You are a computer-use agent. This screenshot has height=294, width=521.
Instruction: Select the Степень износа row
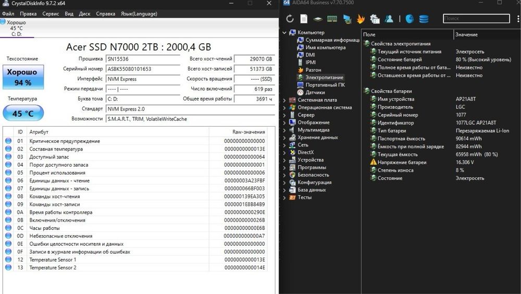[x=441, y=170]
